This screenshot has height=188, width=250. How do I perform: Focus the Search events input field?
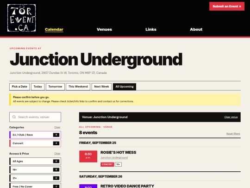[x=35, y=117]
